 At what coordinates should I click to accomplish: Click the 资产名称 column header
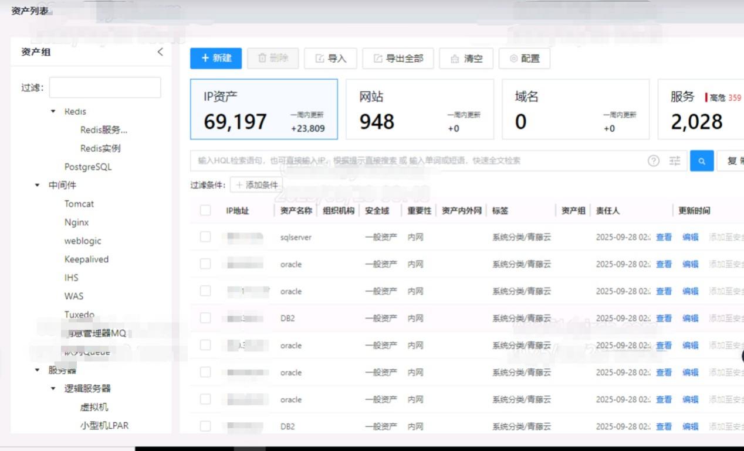296,211
